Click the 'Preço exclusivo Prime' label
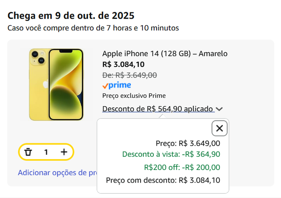 (x=134, y=96)
